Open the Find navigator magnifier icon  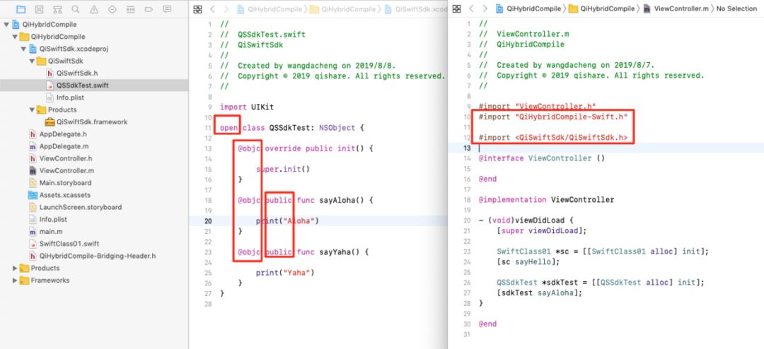(76, 9)
